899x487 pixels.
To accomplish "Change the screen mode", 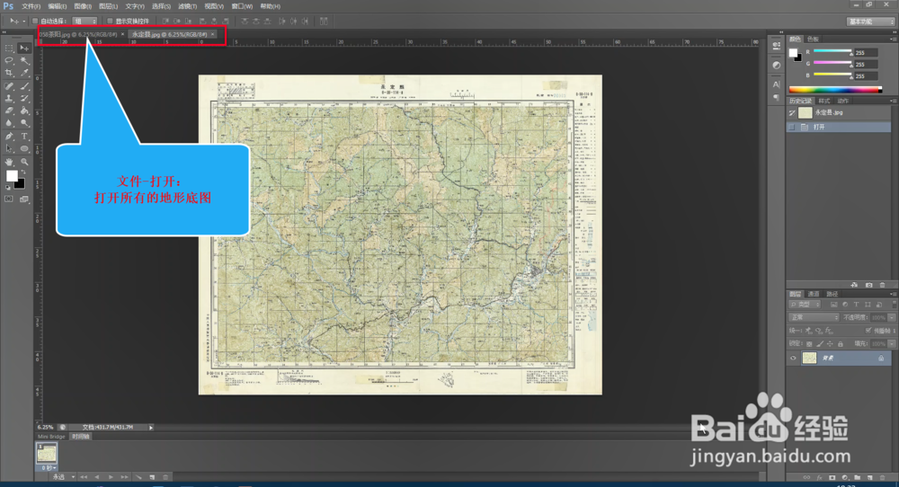I will click(x=24, y=199).
